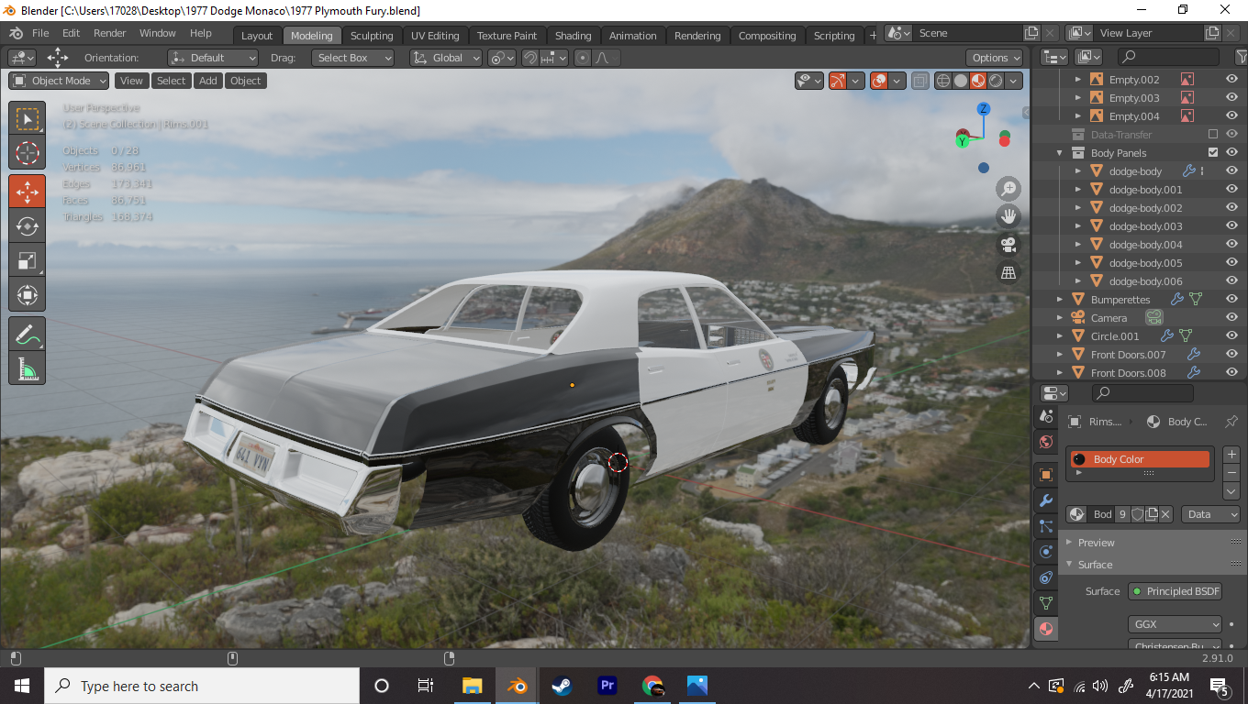1248x704 pixels.
Task: Open the GGX distribution dropdown
Action: pyautogui.click(x=1176, y=624)
